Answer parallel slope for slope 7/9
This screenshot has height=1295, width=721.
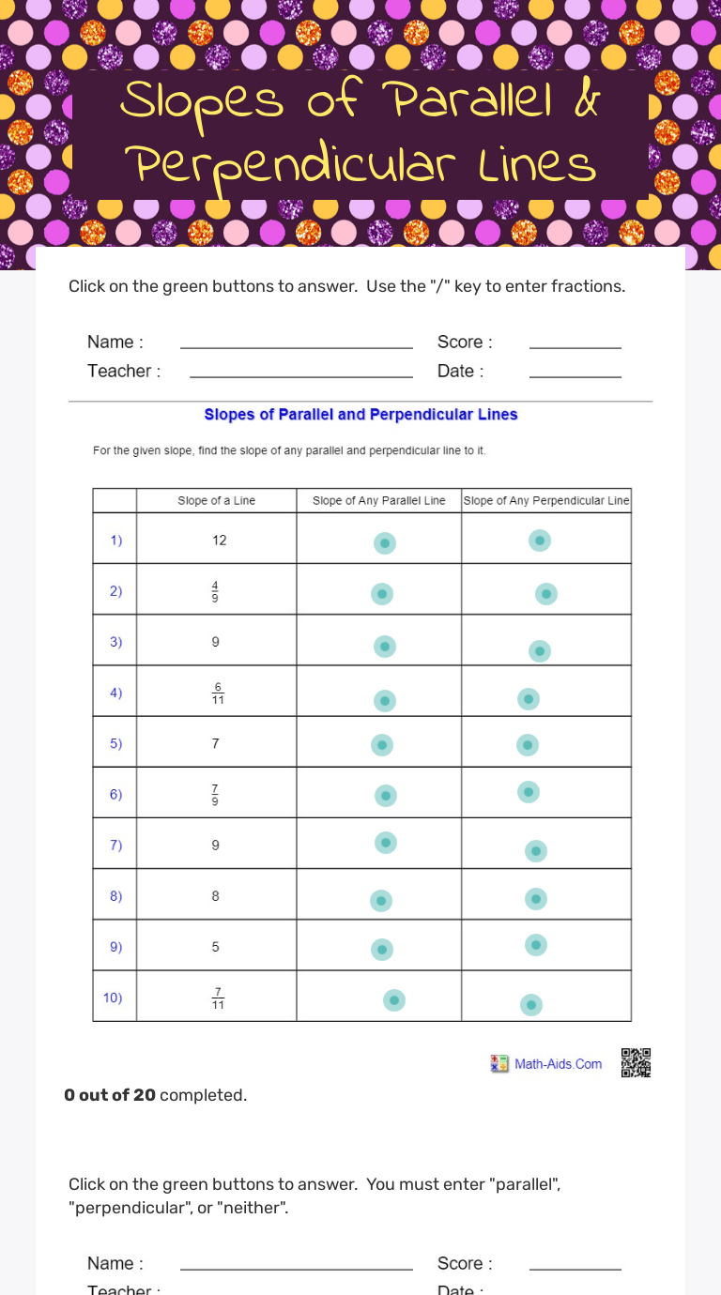coord(386,796)
